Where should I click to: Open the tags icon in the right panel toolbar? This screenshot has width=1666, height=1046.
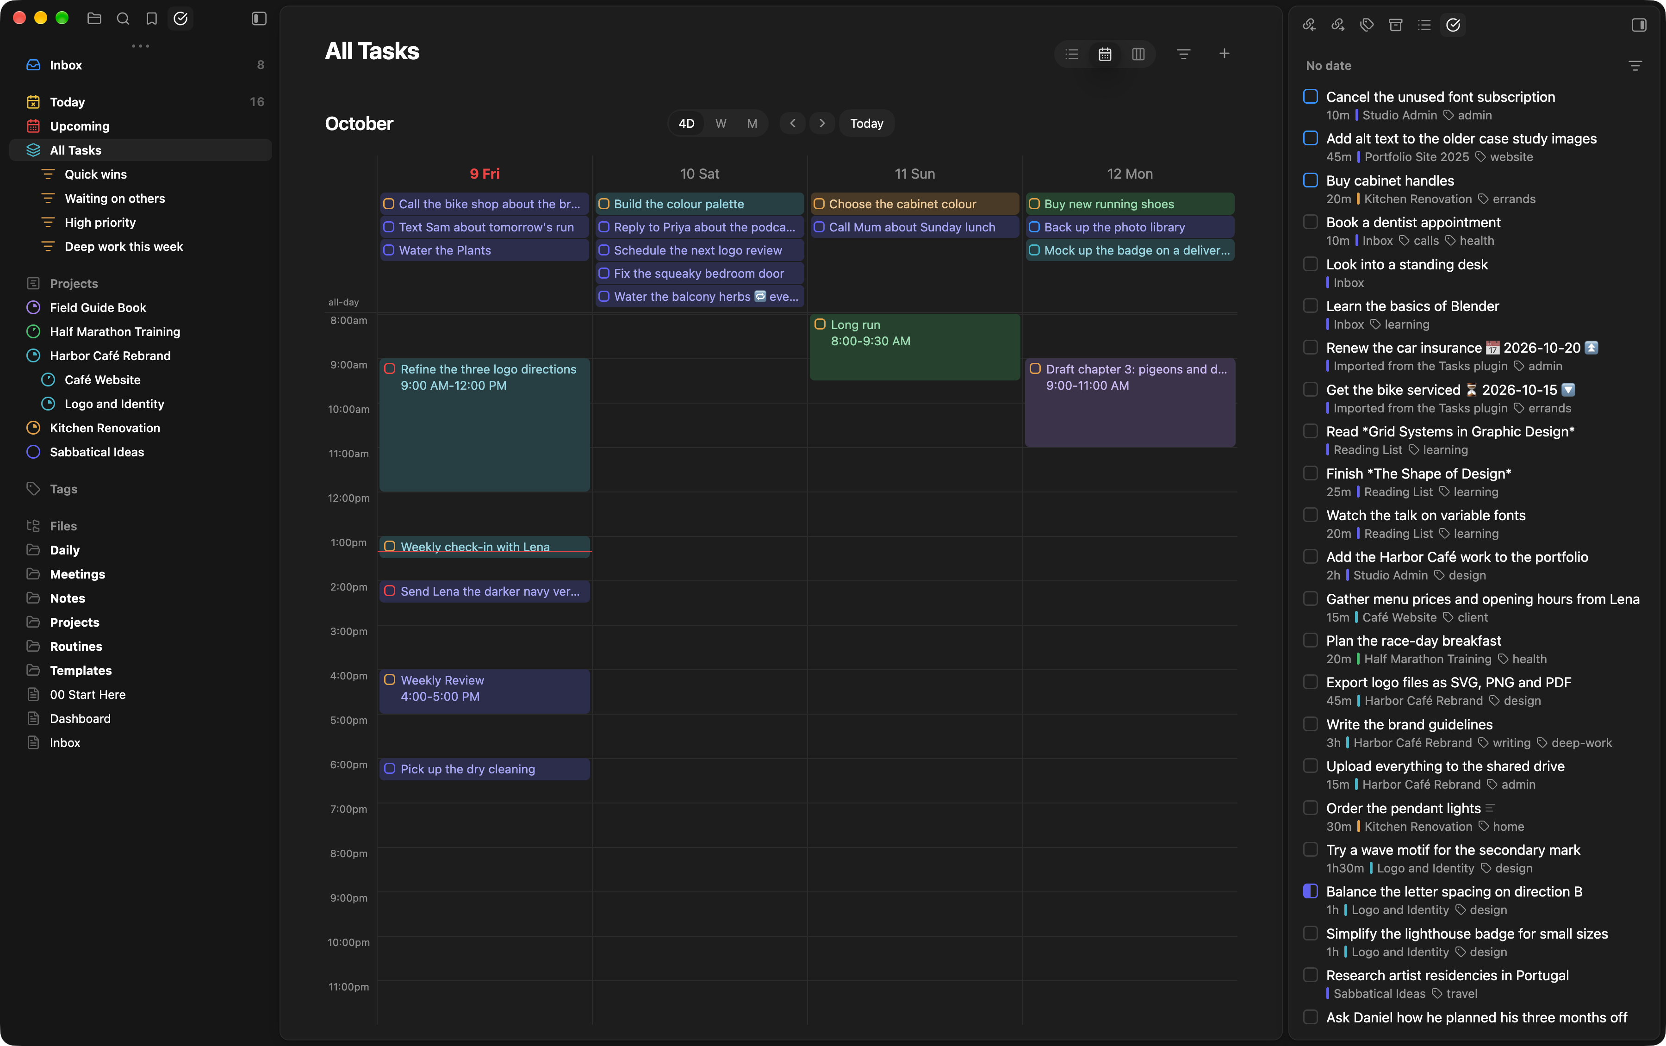click(x=1367, y=25)
